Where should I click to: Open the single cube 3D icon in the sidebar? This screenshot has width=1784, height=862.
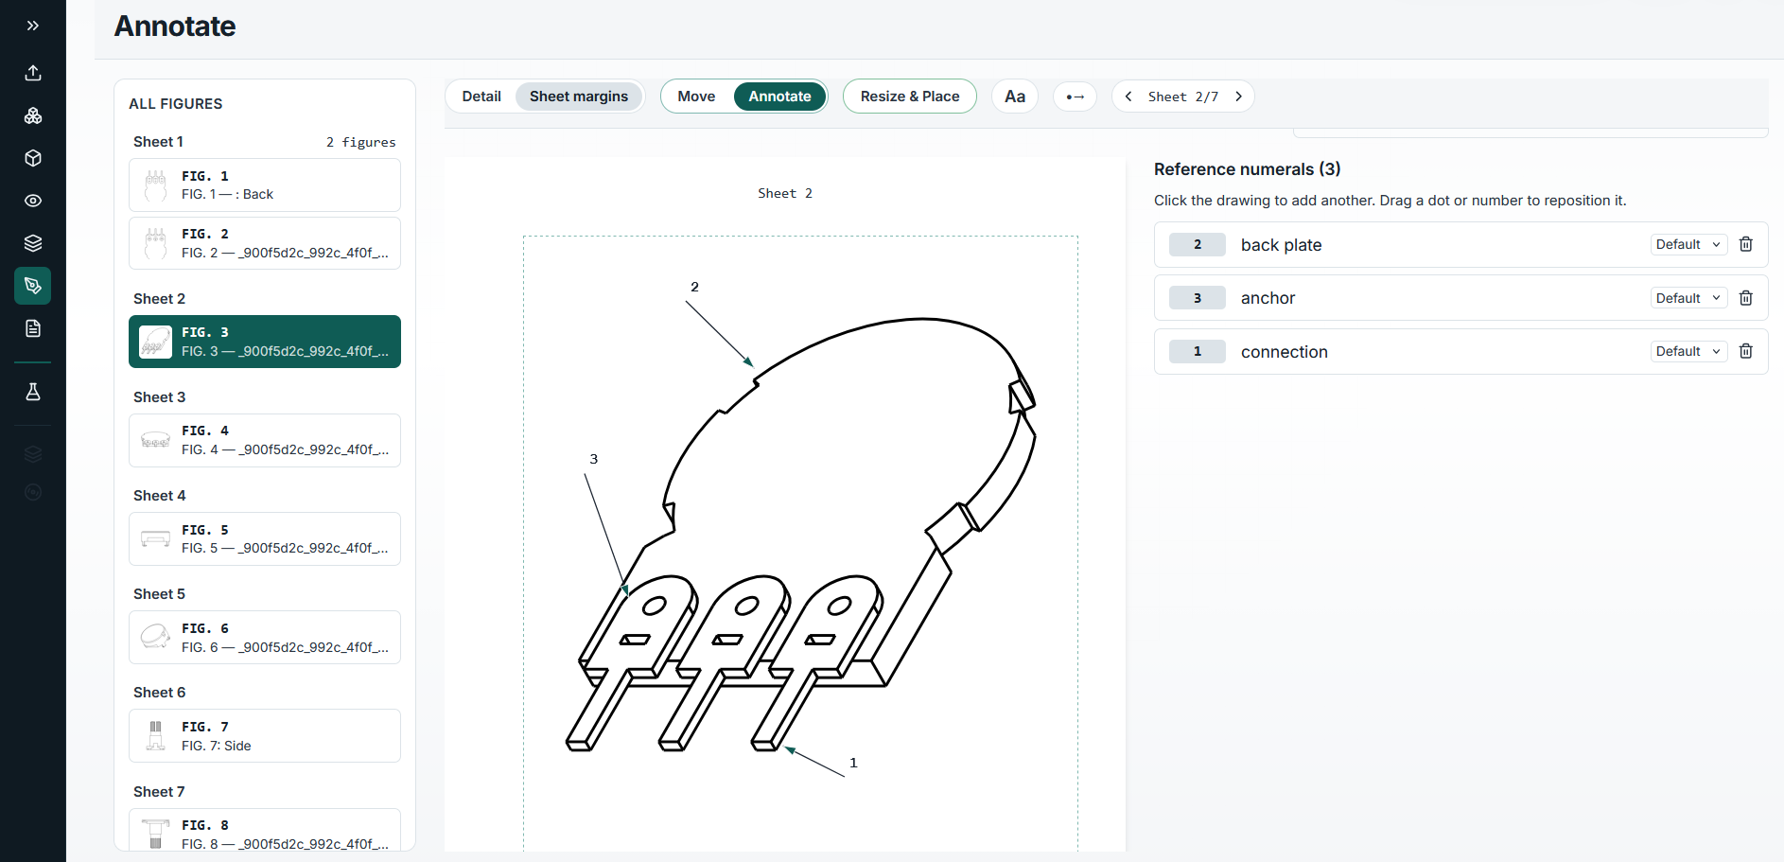point(33,158)
